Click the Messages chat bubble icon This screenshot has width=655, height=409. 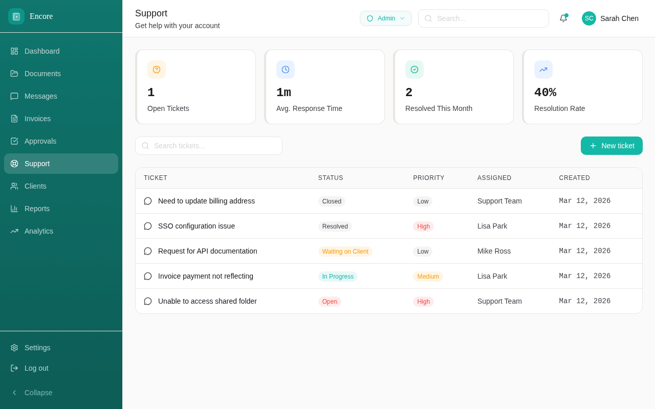coord(14,96)
